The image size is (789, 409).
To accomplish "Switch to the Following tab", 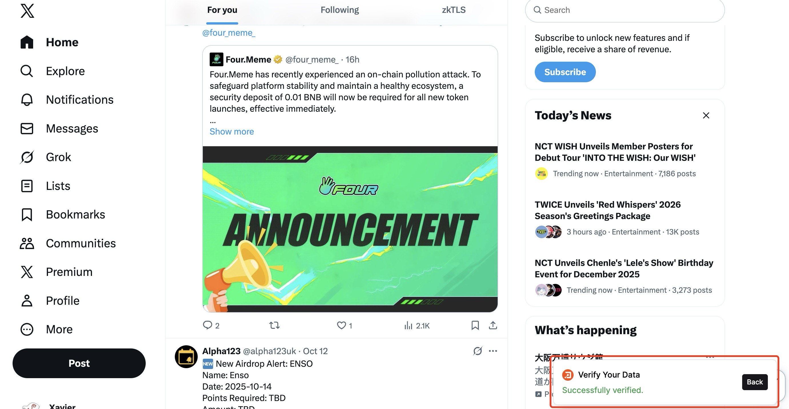I will pyautogui.click(x=339, y=10).
